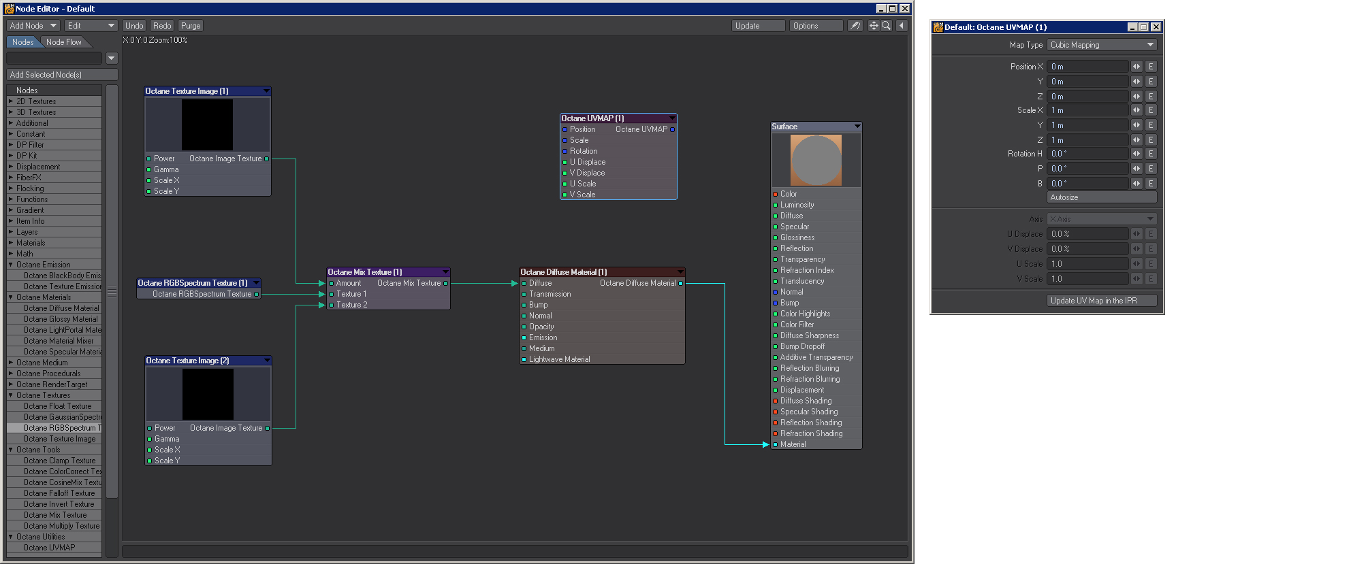1351x564 pixels.
Task: Open the Edit menu
Action: pyautogui.click(x=91, y=26)
